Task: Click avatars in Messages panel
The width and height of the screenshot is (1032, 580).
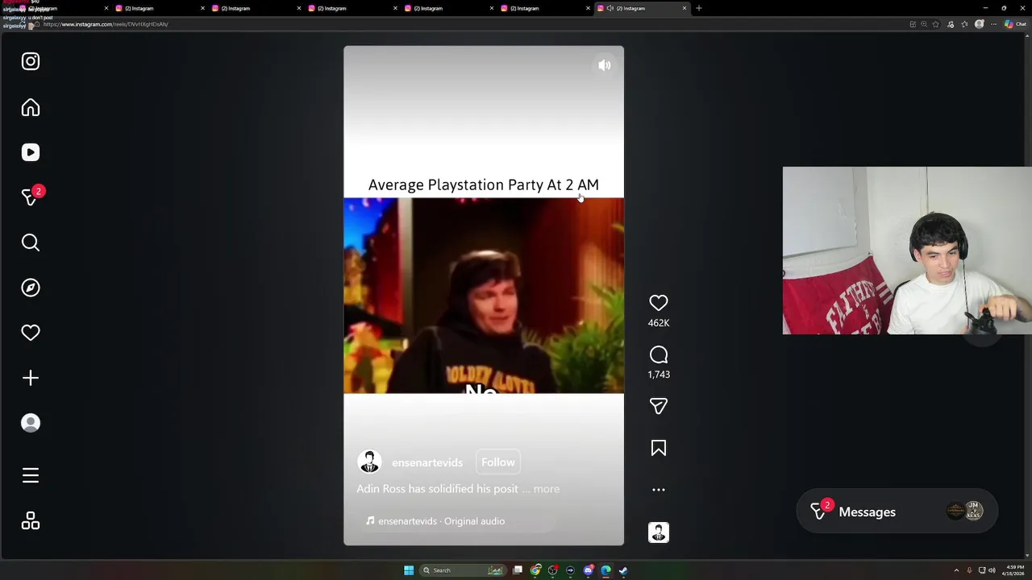Action: click(964, 512)
